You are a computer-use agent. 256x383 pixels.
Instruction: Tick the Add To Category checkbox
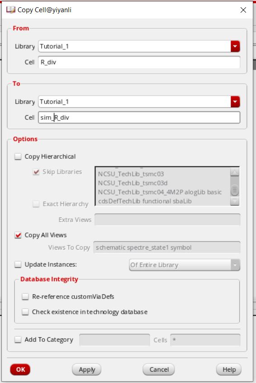pos(18,340)
